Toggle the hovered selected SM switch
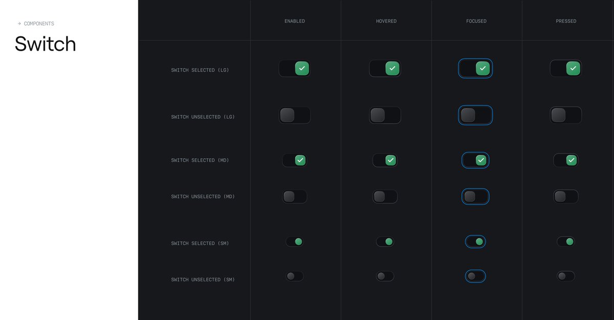 pos(385,242)
